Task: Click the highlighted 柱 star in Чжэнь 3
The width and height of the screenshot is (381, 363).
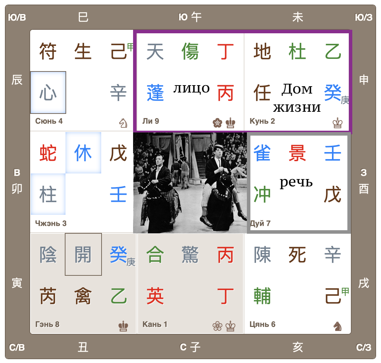Action: point(48,194)
